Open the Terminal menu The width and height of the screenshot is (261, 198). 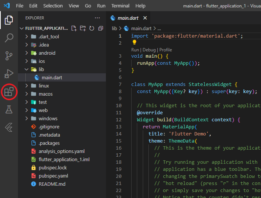click(120, 6)
